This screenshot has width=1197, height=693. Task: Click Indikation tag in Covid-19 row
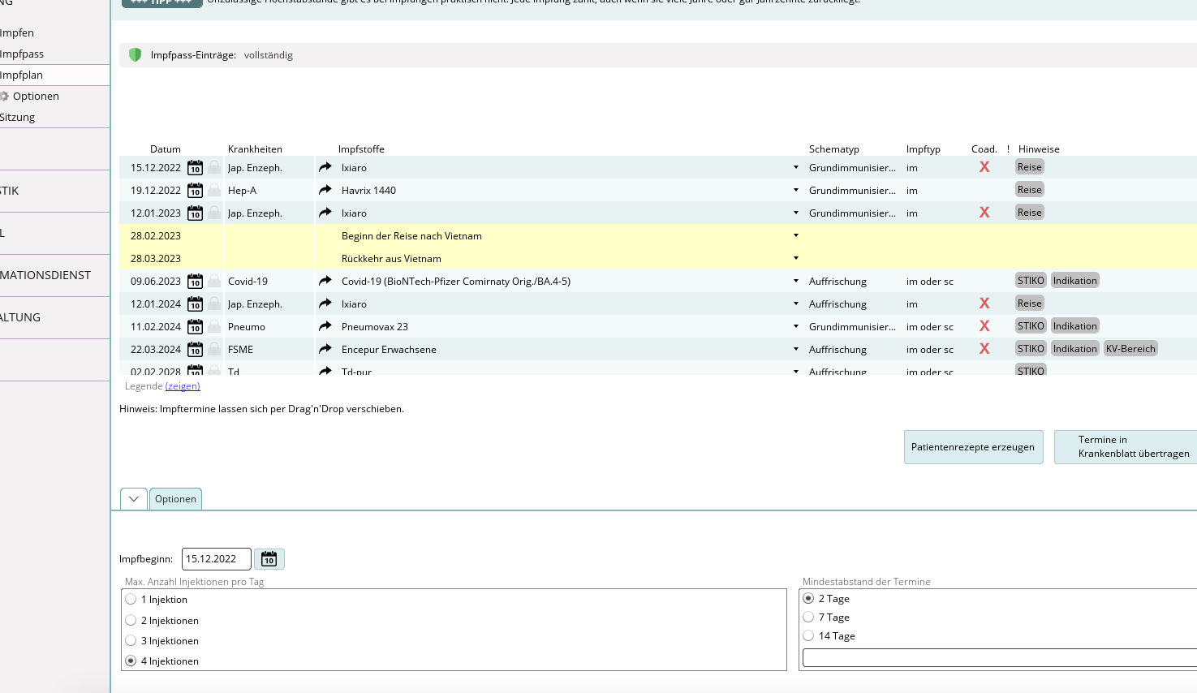click(x=1074, y=281)
